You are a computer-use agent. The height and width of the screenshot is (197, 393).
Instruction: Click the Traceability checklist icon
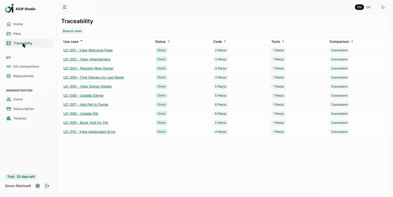9,43
